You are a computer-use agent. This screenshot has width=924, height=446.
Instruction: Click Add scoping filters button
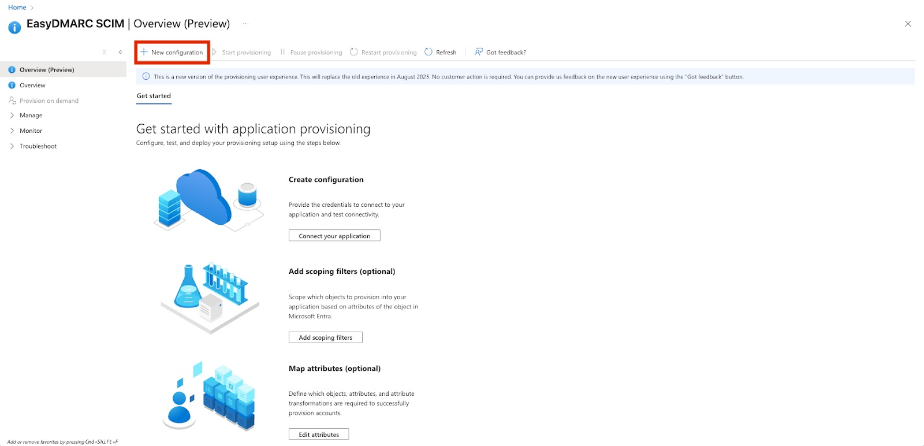click(325, 337)
